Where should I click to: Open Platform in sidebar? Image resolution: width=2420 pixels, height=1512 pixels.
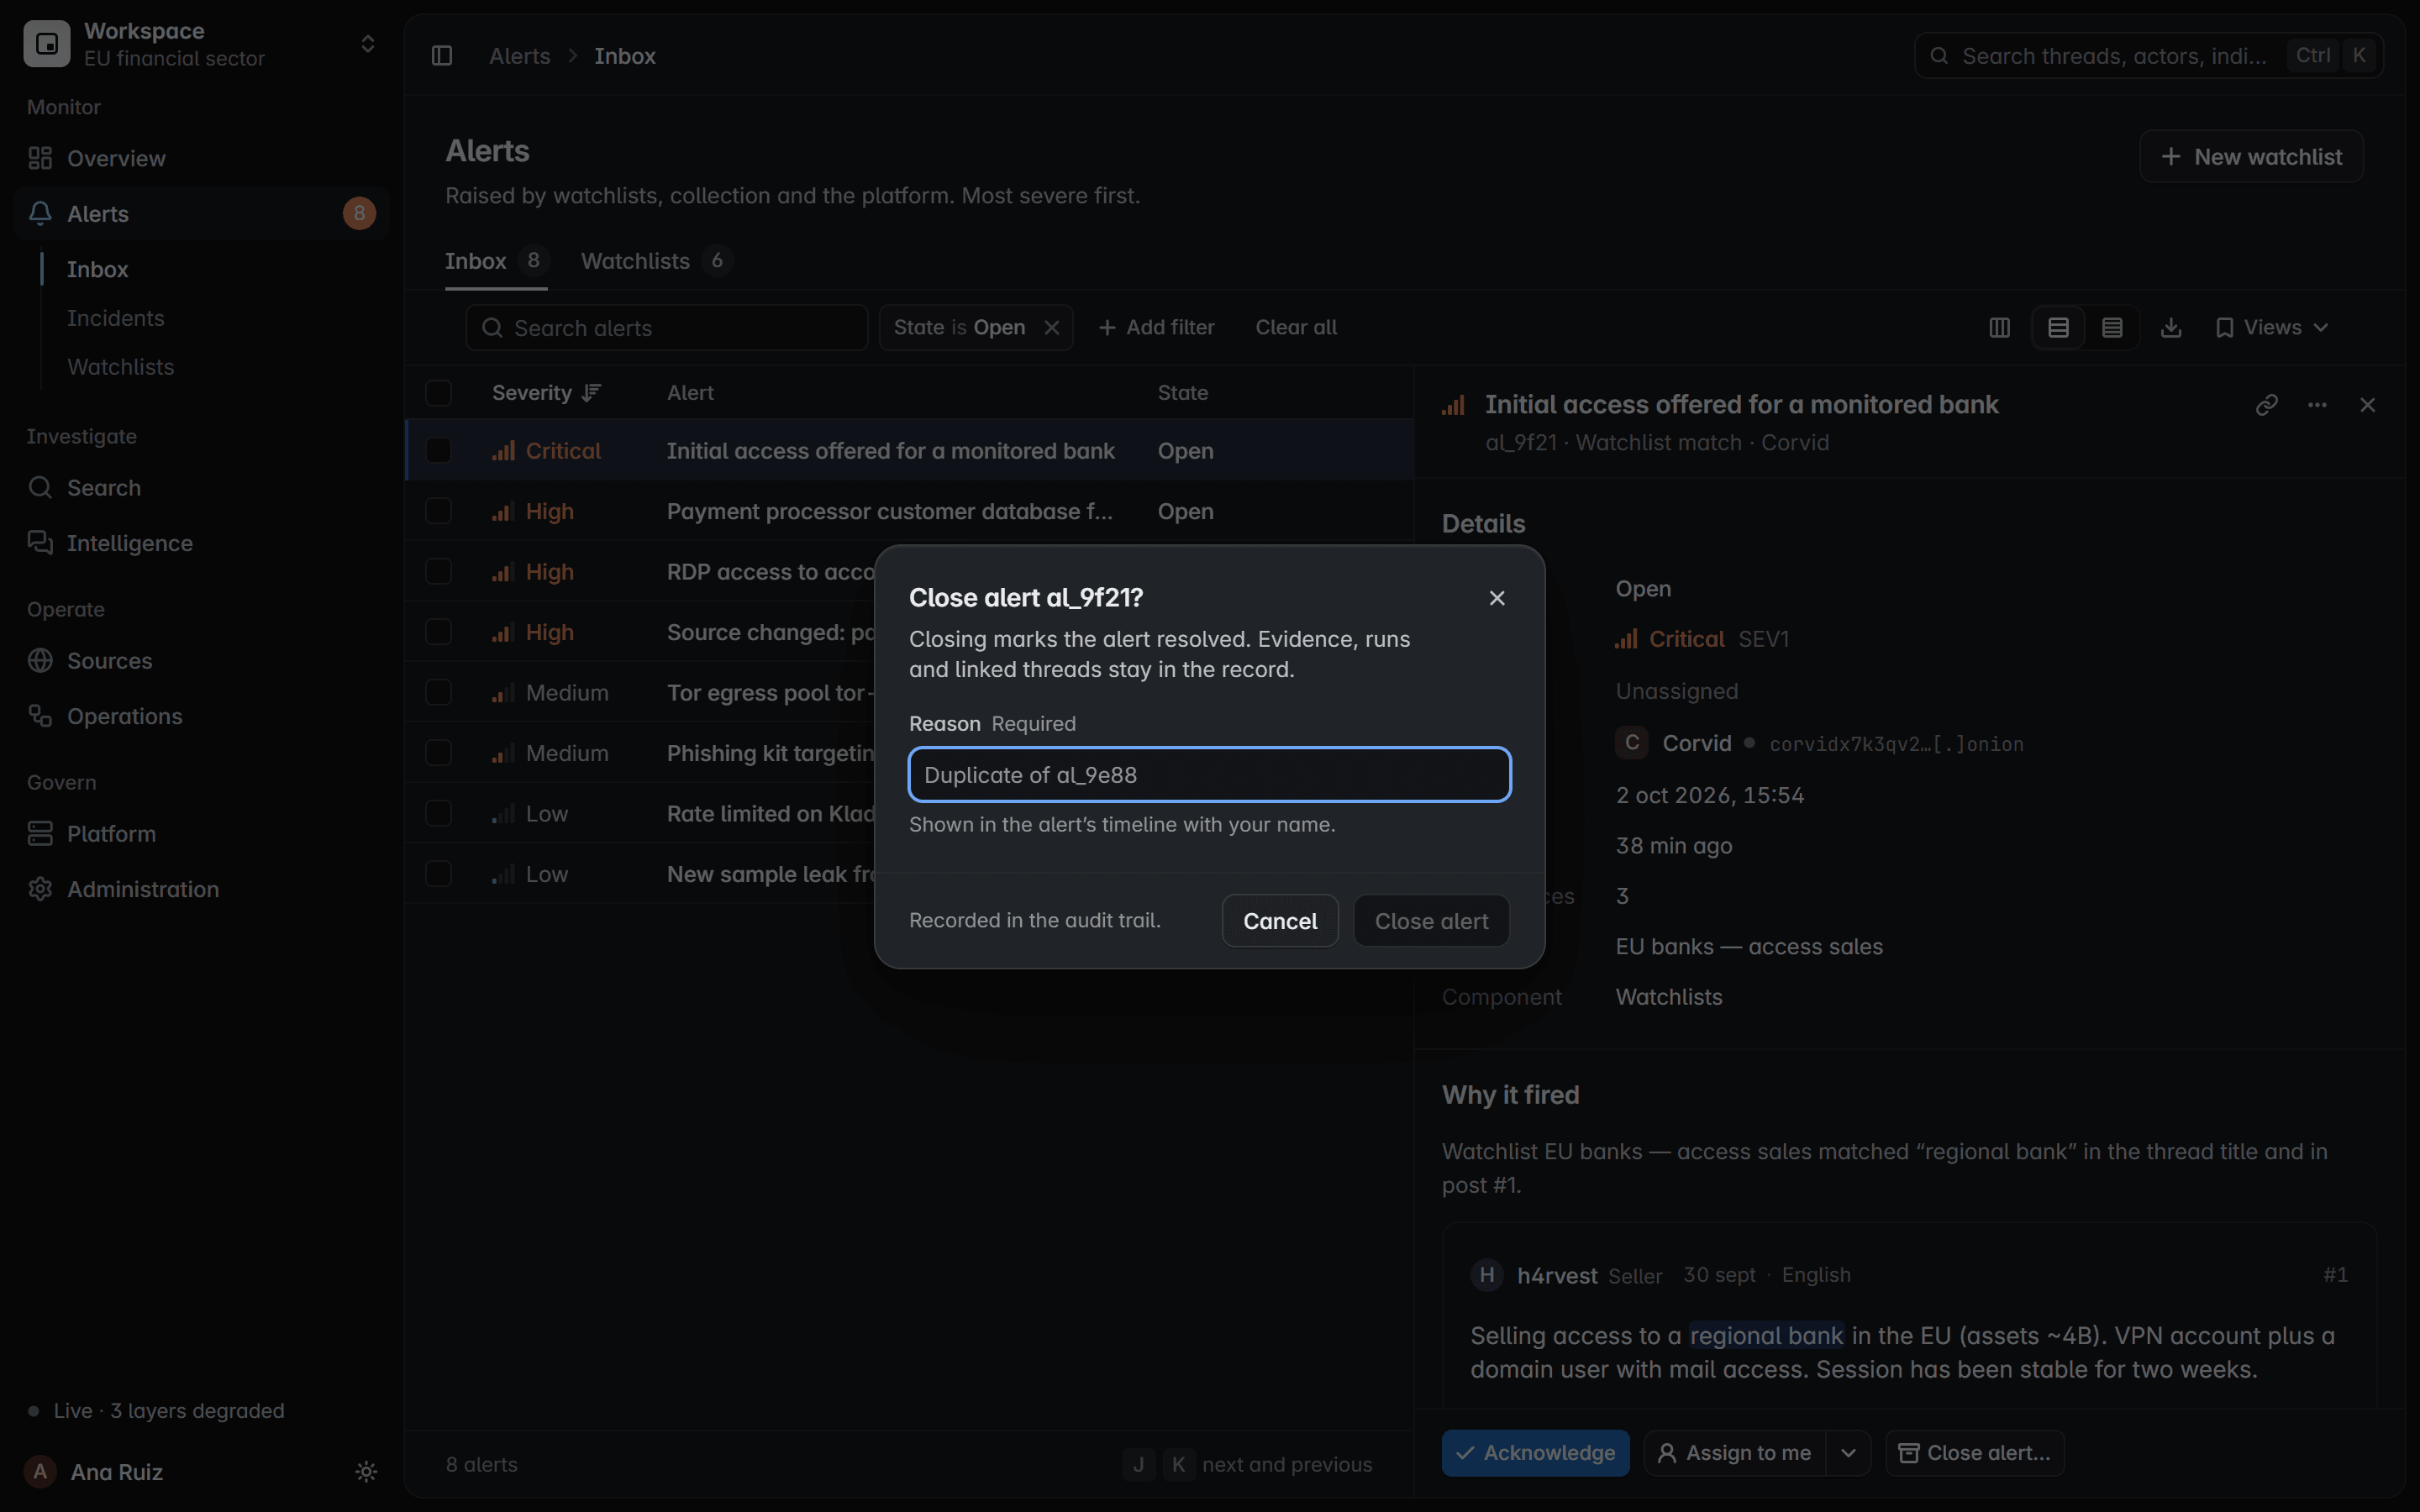click(201, 834)
